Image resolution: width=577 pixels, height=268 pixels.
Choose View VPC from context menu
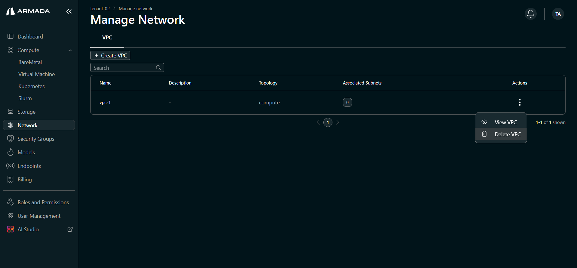coord(501,122)
